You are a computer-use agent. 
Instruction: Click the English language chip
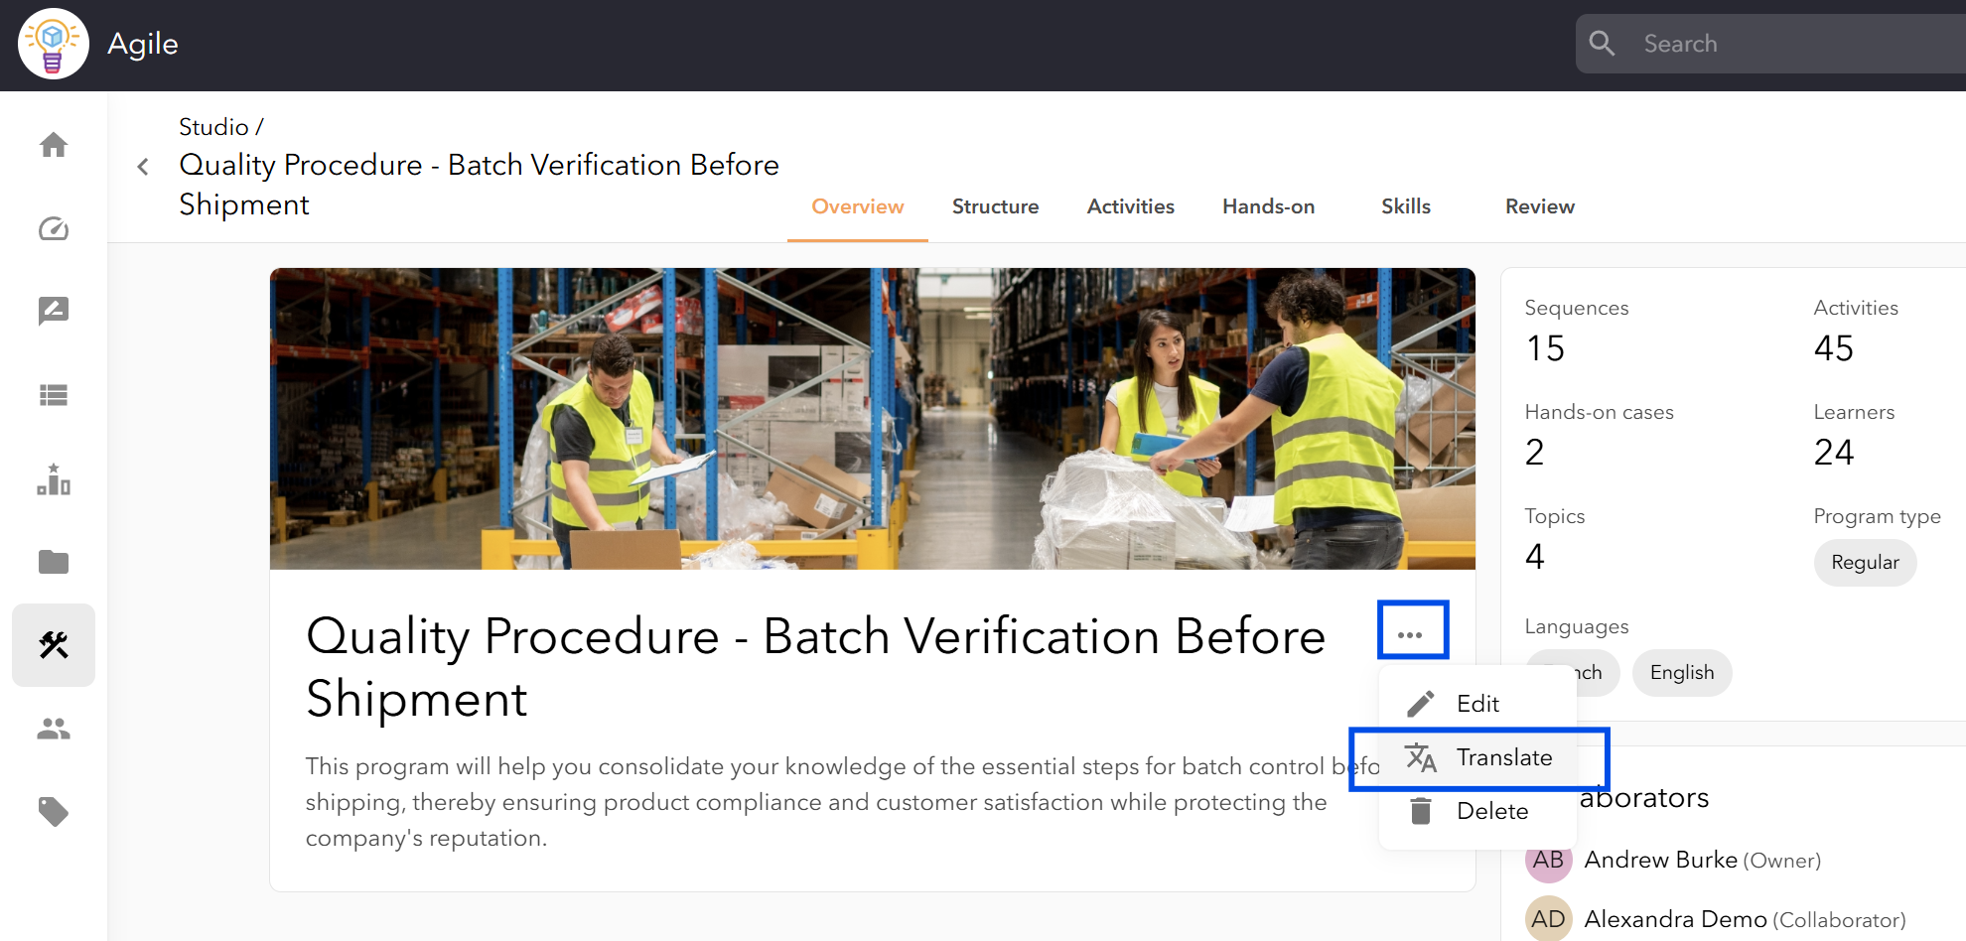point(1682,673)
